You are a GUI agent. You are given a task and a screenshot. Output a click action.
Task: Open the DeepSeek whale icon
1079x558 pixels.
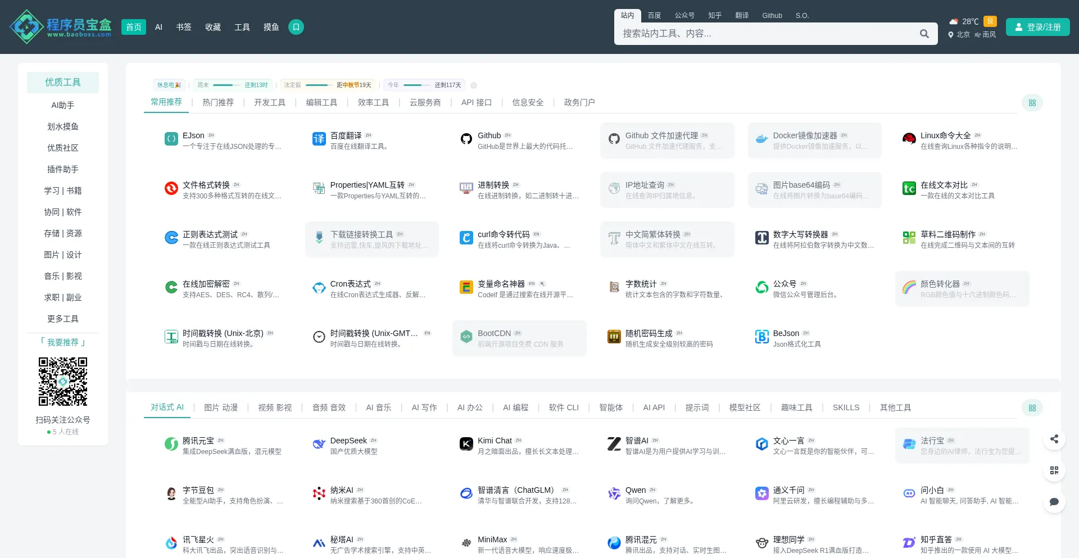point(319,444)
